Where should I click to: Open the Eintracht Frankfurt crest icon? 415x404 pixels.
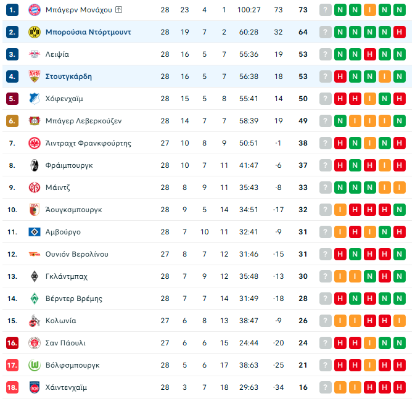pos(35,143)
